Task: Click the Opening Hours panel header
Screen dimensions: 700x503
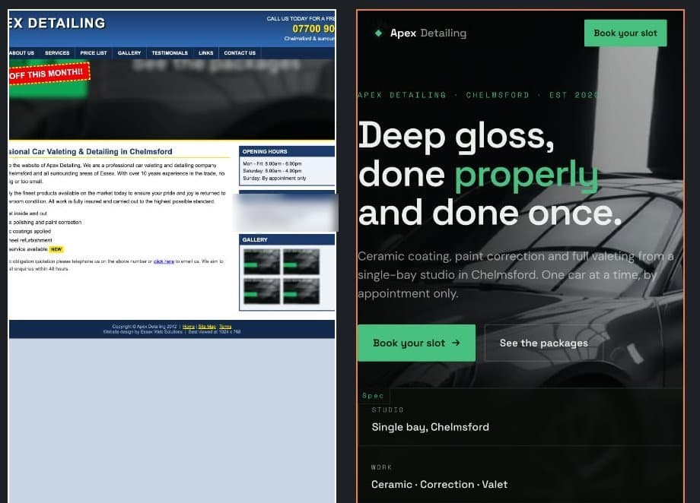Action: click(x=287, y=152)
